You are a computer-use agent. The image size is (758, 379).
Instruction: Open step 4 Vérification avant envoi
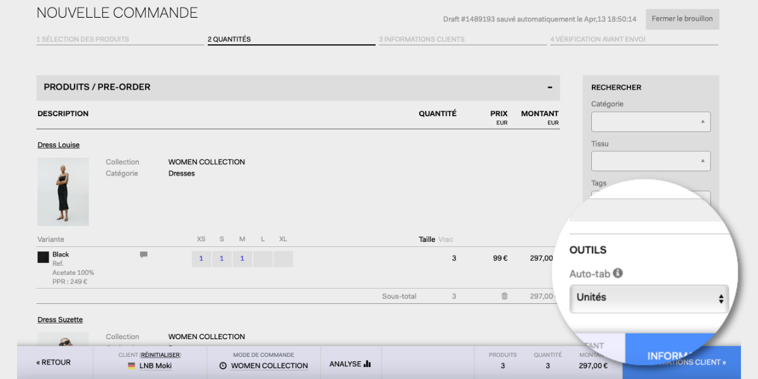598,39
